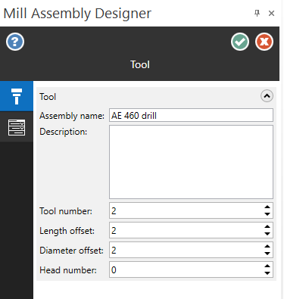Increase Tool number with up arrow
The height and width of the screenshot is (299, 284).
click(x=267, y=207)
